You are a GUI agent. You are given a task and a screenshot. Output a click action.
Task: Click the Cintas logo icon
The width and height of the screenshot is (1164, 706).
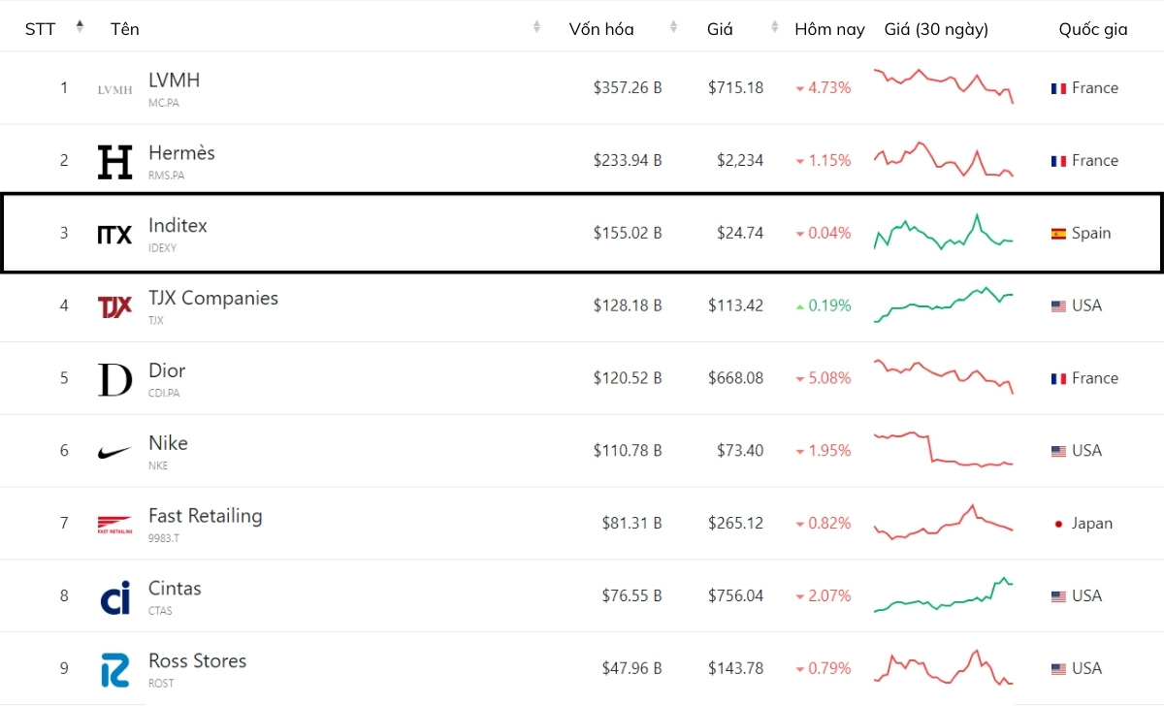point(114,597)
